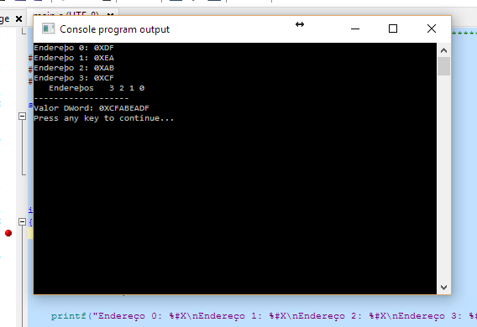
Task: Click the 'Endereþo 3: 0XCF' console line
Action: click(74, 78)
